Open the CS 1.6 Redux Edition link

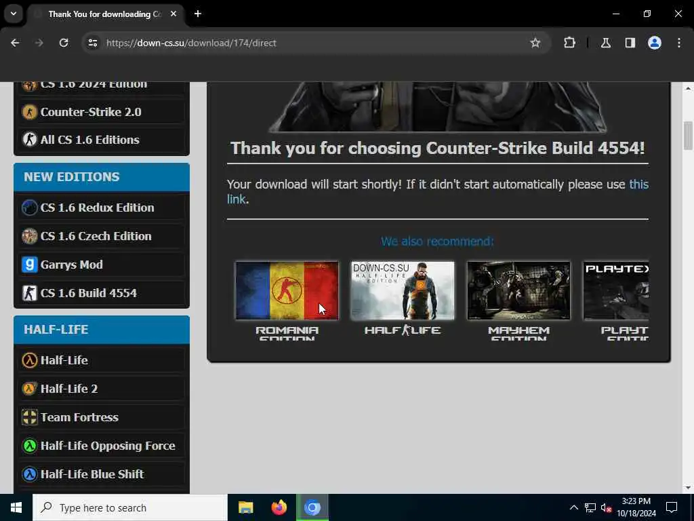click(98, 208)
